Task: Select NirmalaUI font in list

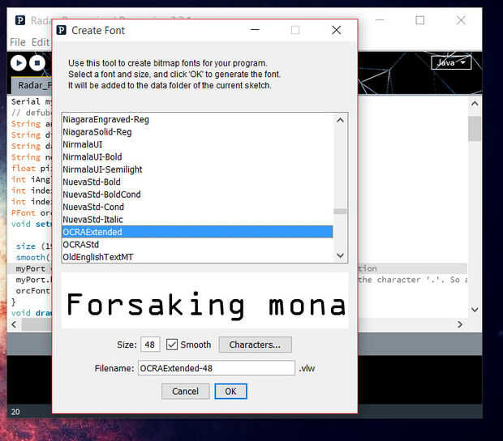Action: pyautogui.click(x=197, y=144)
